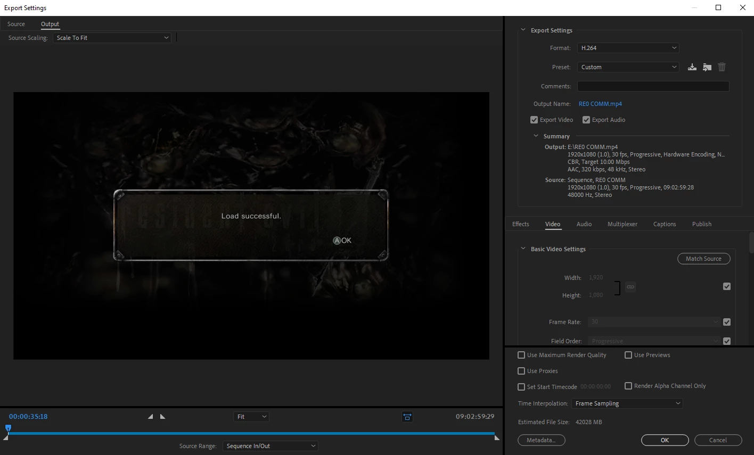Click the Cancel button

coord(718,440)
